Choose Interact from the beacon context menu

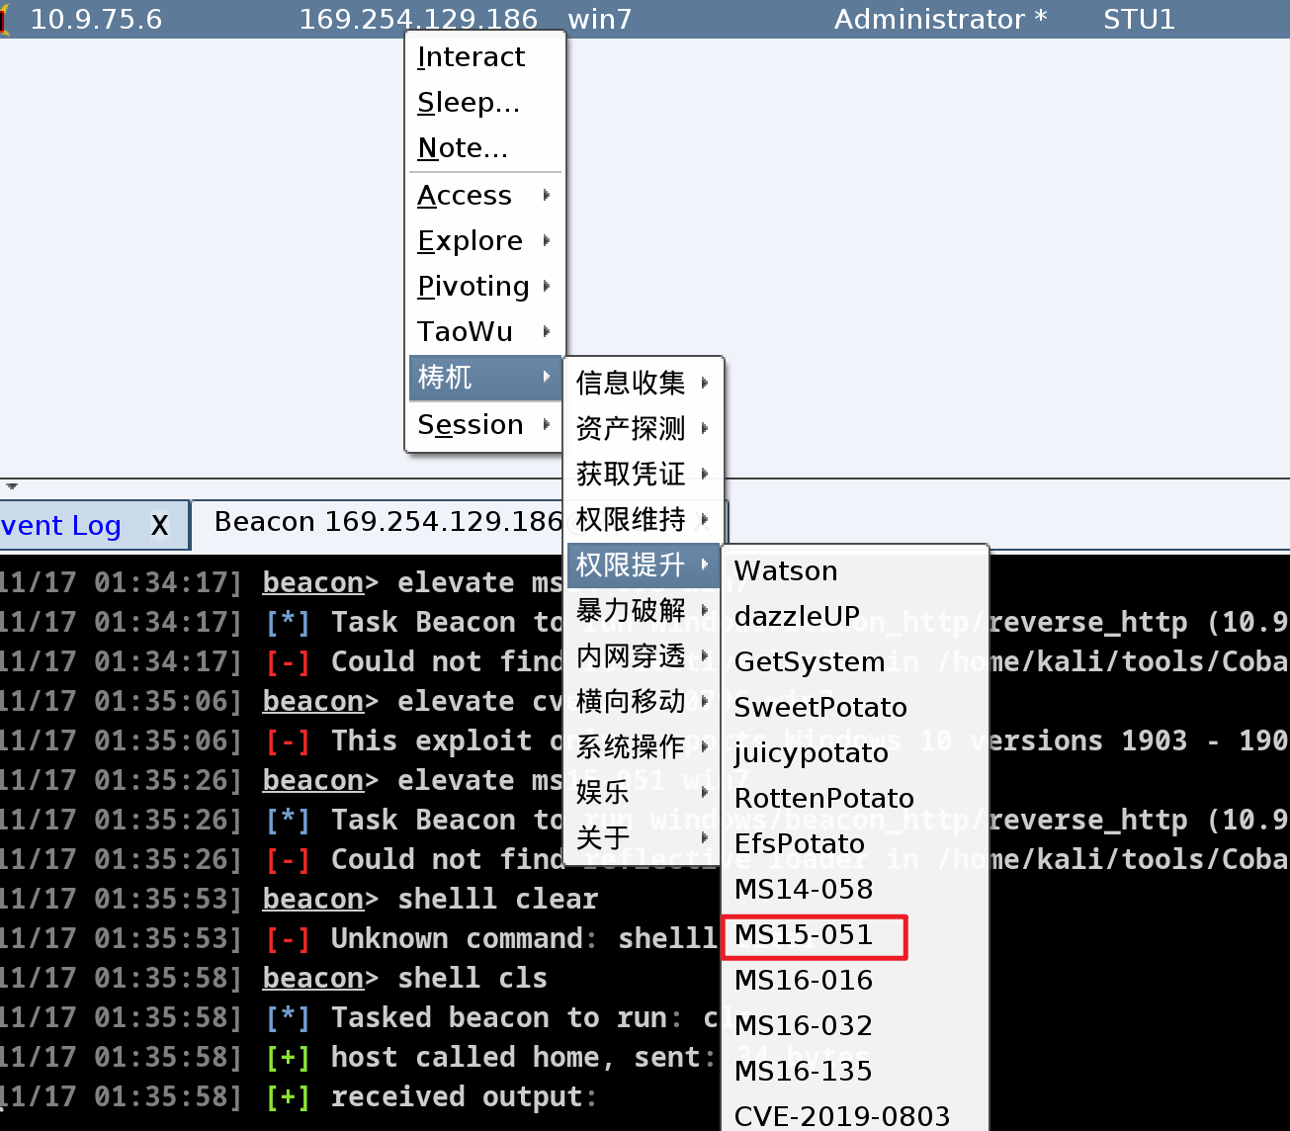pyautogui.click(x=484, y=57)
